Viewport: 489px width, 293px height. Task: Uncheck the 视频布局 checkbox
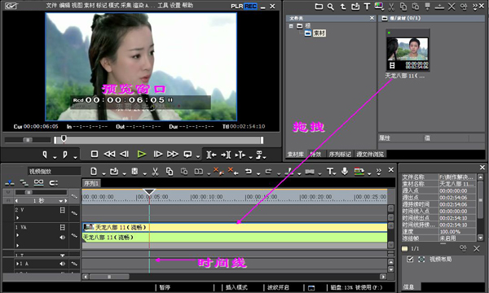click(x=410, y=259)
